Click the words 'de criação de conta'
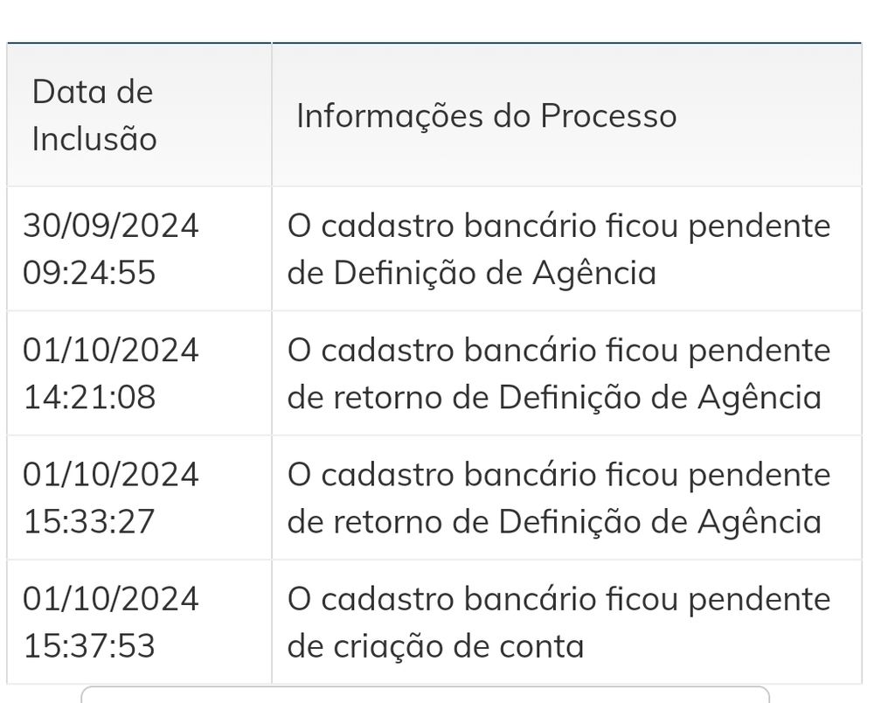Image resolution: width=874 pixels, height=703 pixels. (x=435, y=646)
